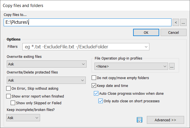
Task: Open the browse '...' button beside destination path
Action: tap(183, 22)
